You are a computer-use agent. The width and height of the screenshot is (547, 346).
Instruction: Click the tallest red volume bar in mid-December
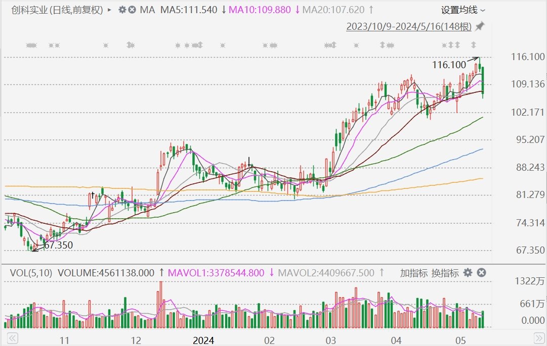coord(161,305)
